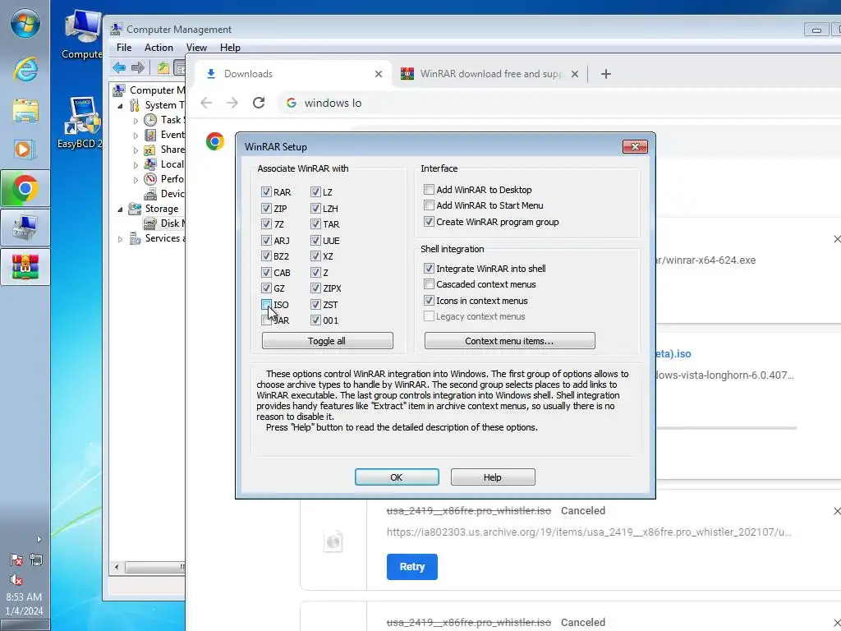Open Windows Explorer folder taskbar icon

click(x=25, y=111)
